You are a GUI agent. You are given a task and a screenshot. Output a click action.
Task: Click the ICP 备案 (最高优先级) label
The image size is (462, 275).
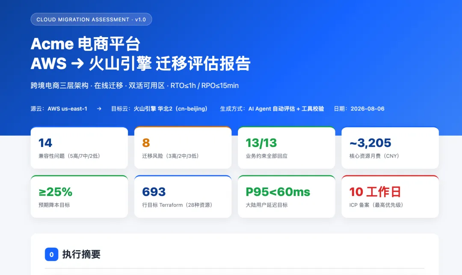click(376, 205)
